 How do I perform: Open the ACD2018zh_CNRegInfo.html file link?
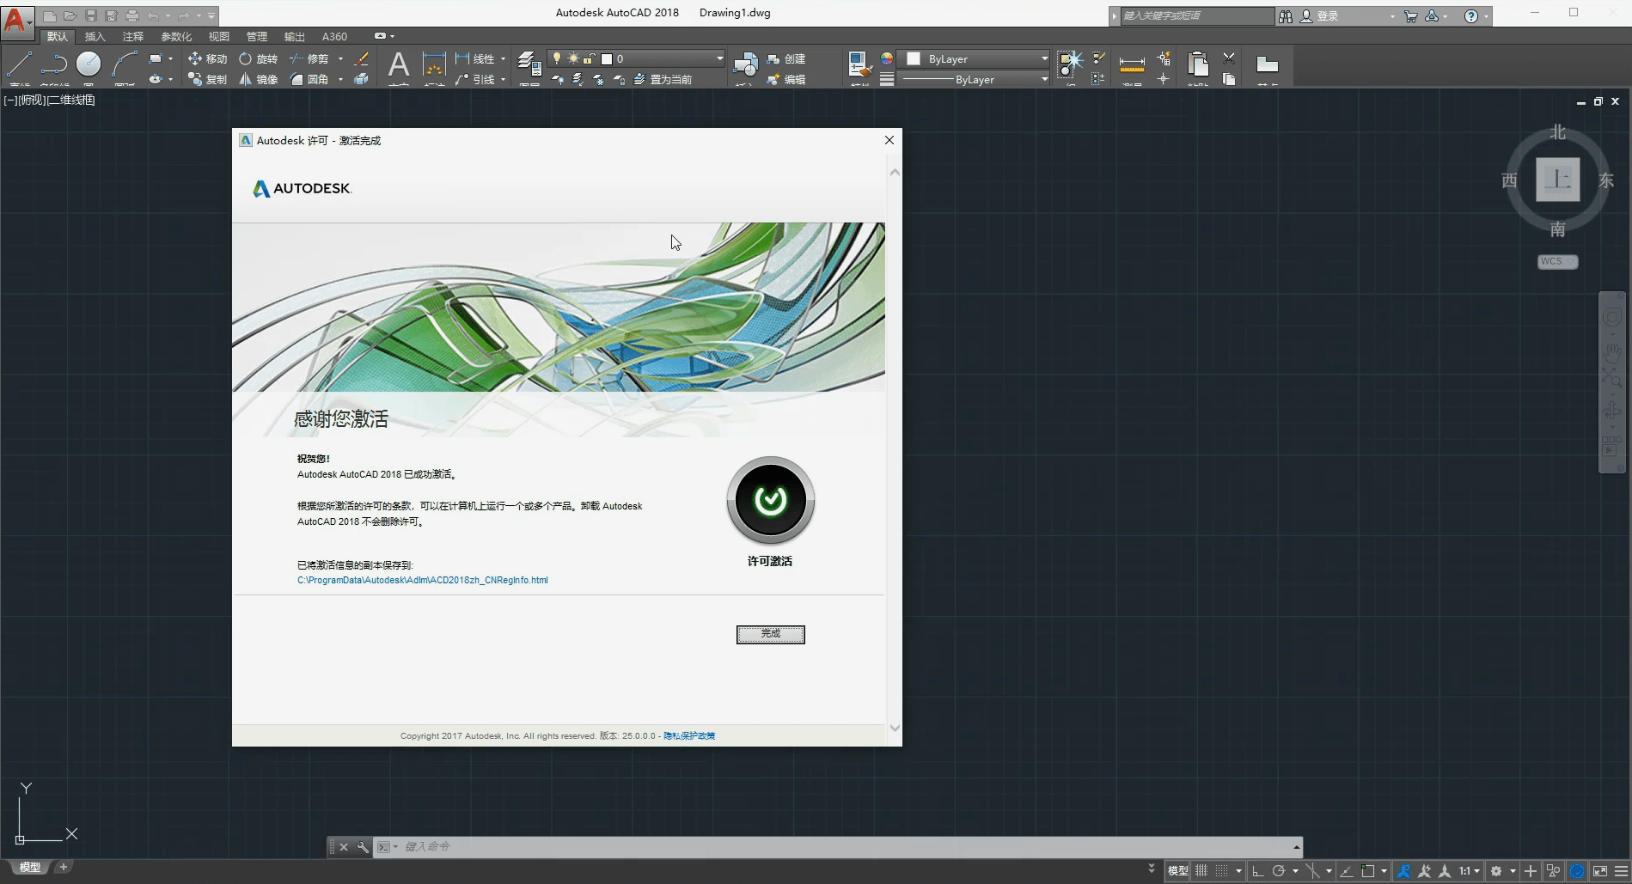(423, 580)
